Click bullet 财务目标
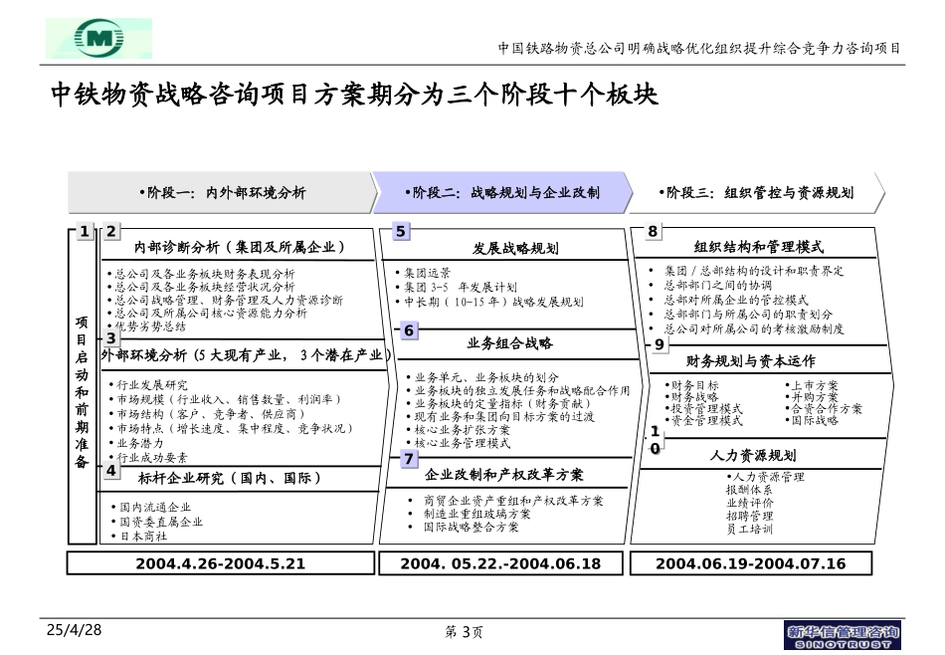Viewport: 945px width, 655px height. click(692, 385)
